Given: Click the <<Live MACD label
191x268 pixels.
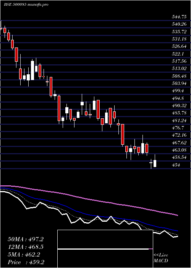Looking at the screenshot, I should 161,258.
